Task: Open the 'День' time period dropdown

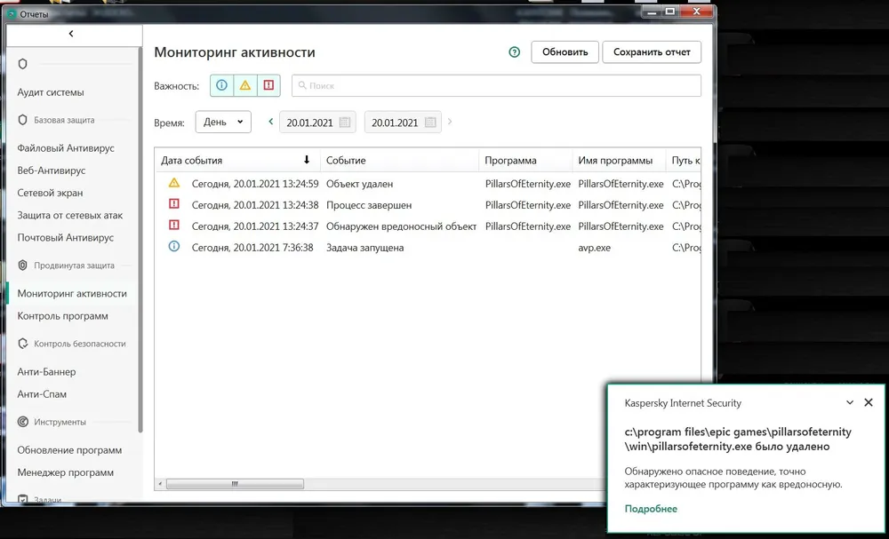Action: pyautogui.click(x=223, y=123)
